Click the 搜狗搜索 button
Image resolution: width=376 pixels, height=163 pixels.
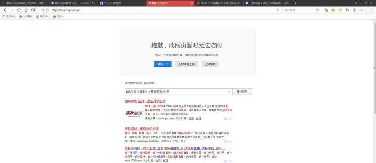[242, 92]
